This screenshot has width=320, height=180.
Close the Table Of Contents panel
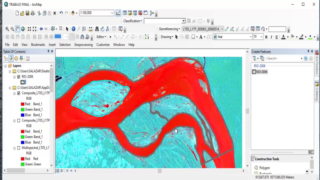coord(52,51)
